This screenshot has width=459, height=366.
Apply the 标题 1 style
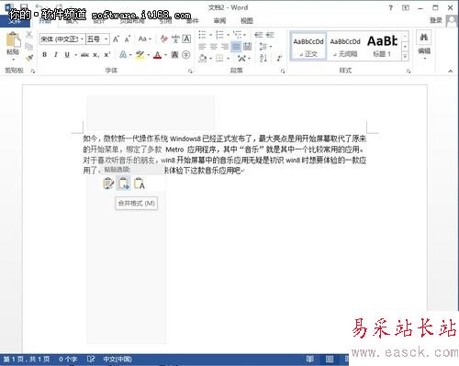(x=382, y=47)
